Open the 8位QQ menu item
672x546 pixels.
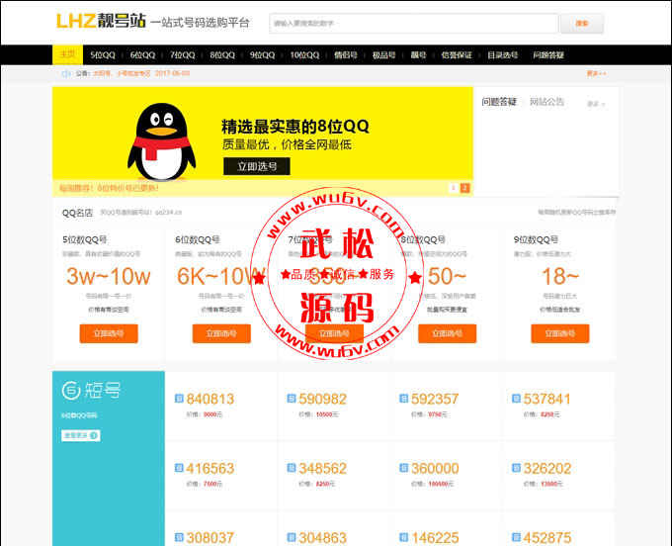click(222, 55)
